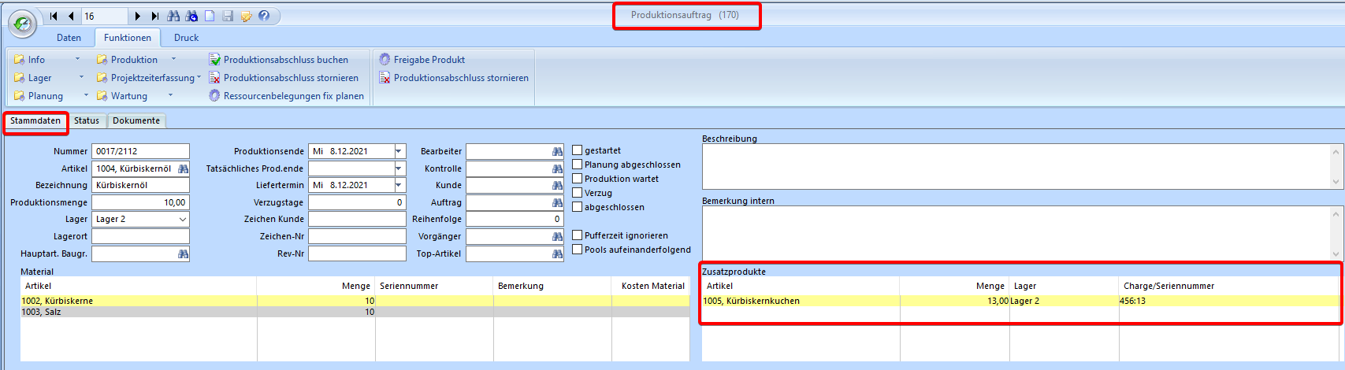This screenshot has height=370, width=1345.
Task: Click the round green clock application button
Action: click(23, 24)
